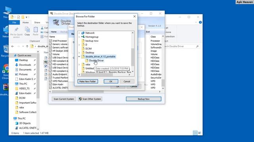Click the double_driver_4.1.0_portable folder icon
This screenshot has height=142, width=254.
coord(83,56)
